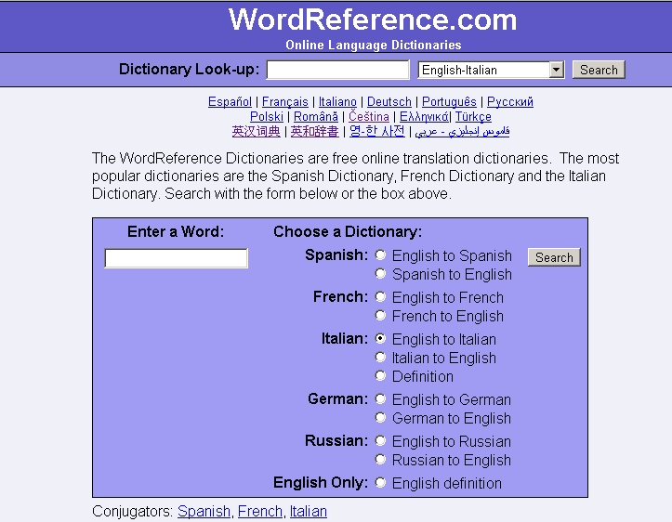Open the Русский language link
Image resolution: width=672 pixels, height=522 pixels.
click(x=510, y=102)
